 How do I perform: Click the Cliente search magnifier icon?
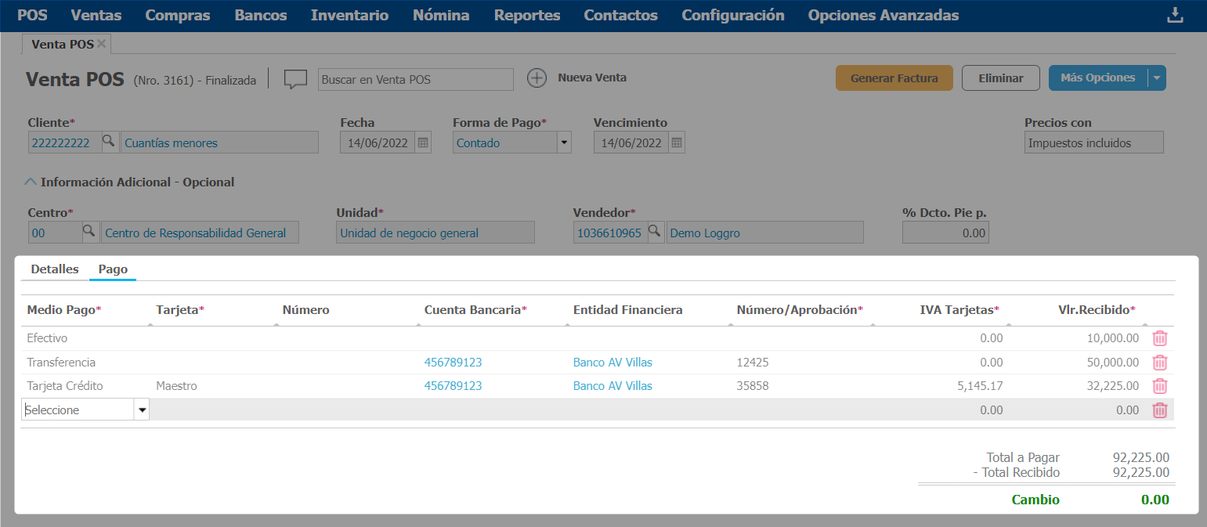pos(109,143)
